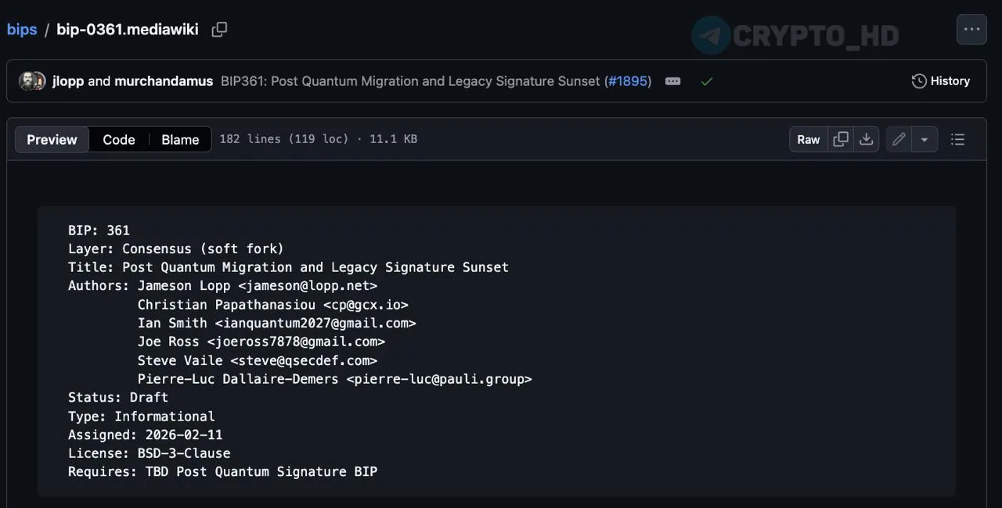Edit this file with pencil icon
This screenshot has width=1002, height=508.
899,139
